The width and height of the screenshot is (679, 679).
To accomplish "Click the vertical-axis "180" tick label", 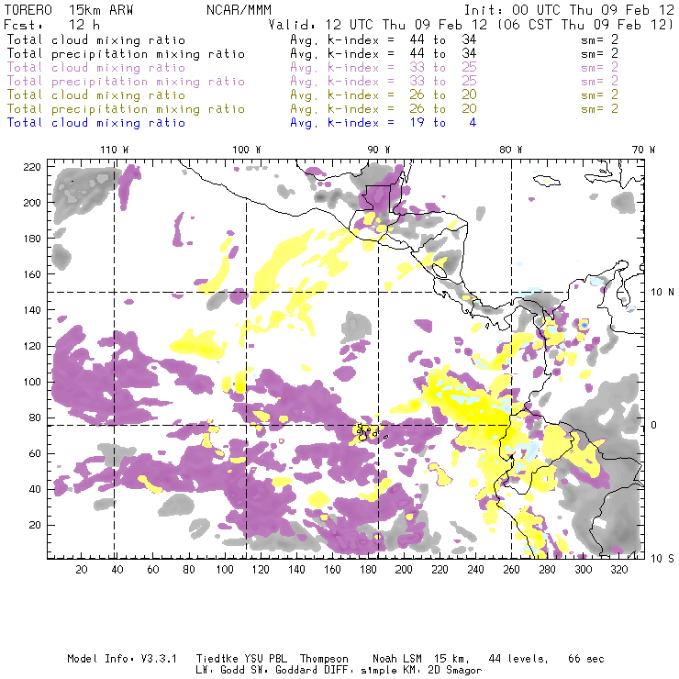I will click(32, 239).
